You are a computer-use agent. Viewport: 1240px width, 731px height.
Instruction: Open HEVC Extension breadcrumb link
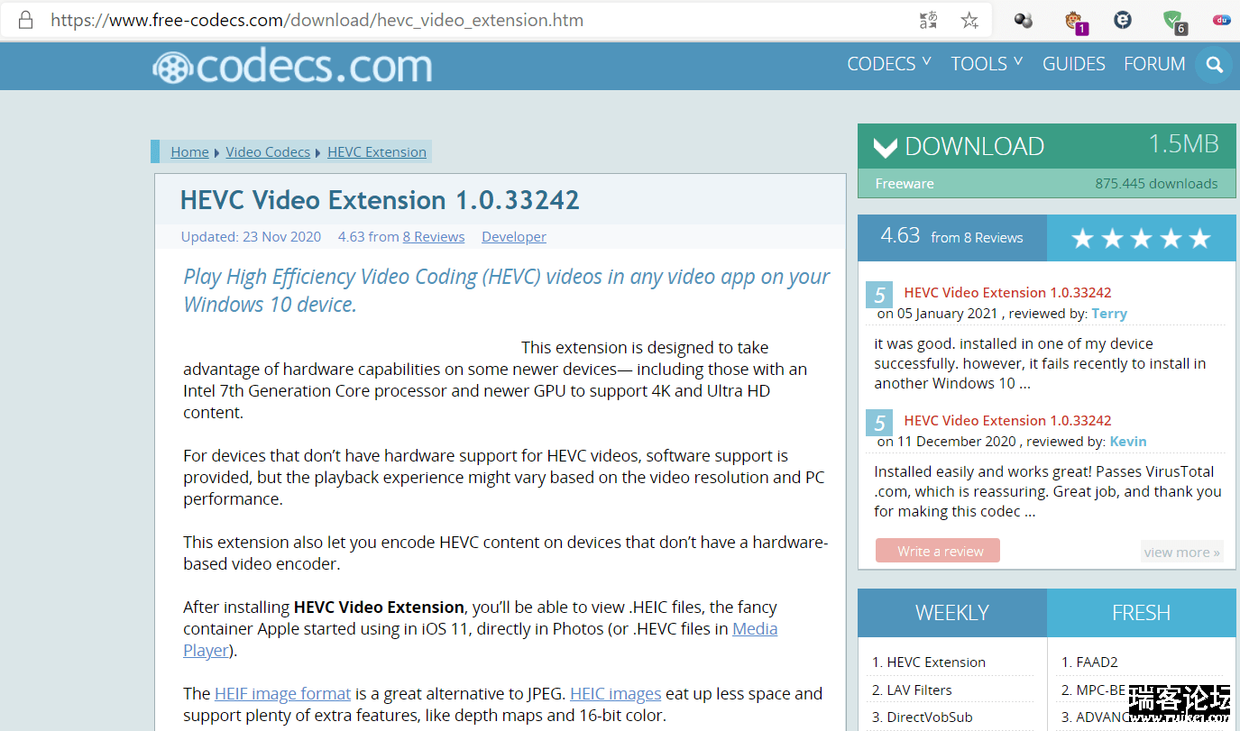tap(377, 151)
